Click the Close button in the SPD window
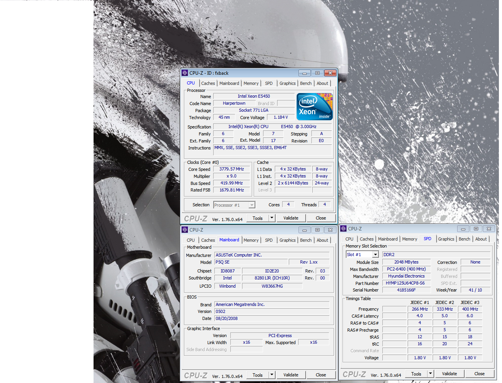Image resolution: width=502 pixels, height=383 pixels. click(479, 374)
